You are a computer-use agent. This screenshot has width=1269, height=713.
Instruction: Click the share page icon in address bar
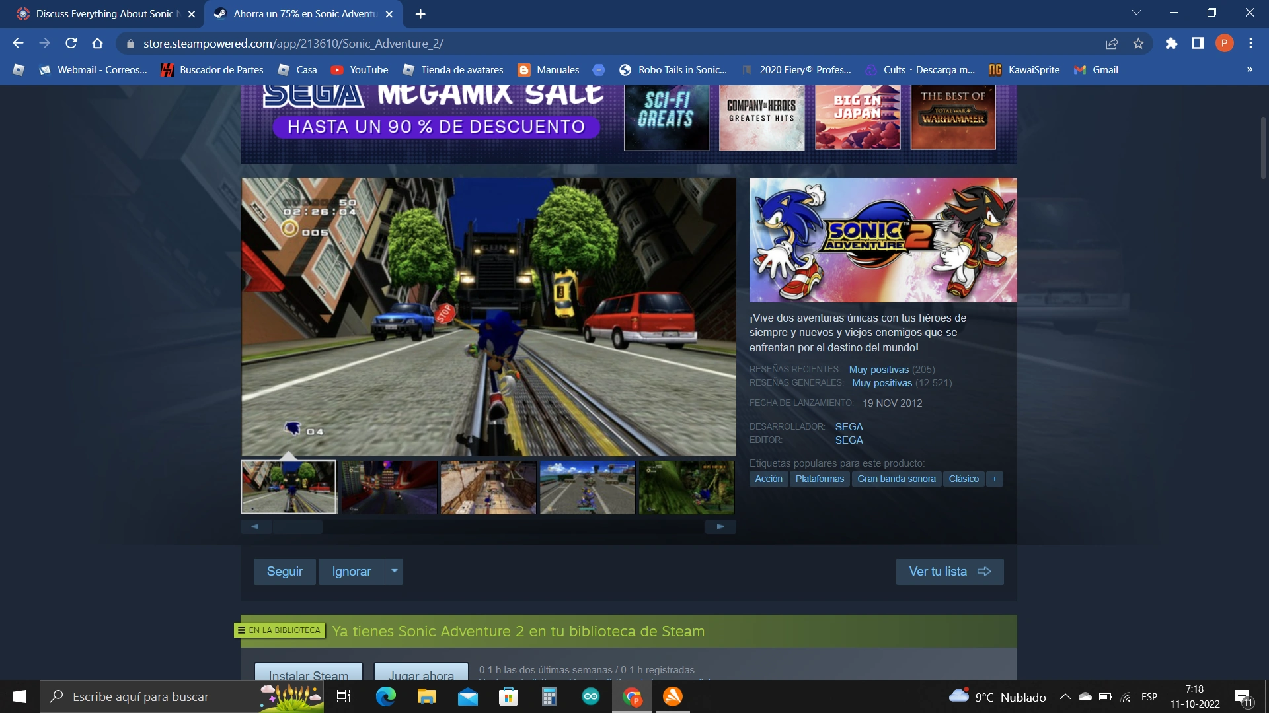1112,44
